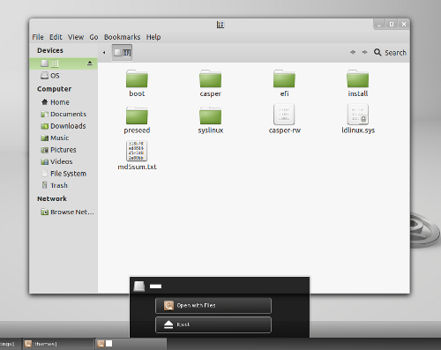
Task: Select the mounted USB device in sidebar
Action: click(x=64, y=63)
